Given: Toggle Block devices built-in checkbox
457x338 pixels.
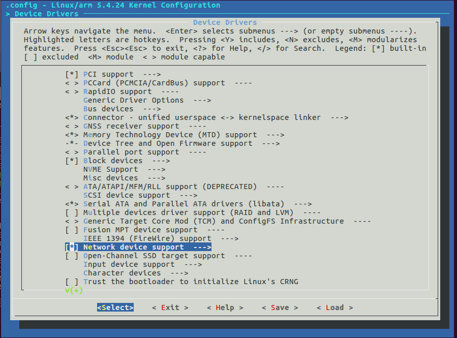Looking at the screenshot, I should click(x=72, y=161).
